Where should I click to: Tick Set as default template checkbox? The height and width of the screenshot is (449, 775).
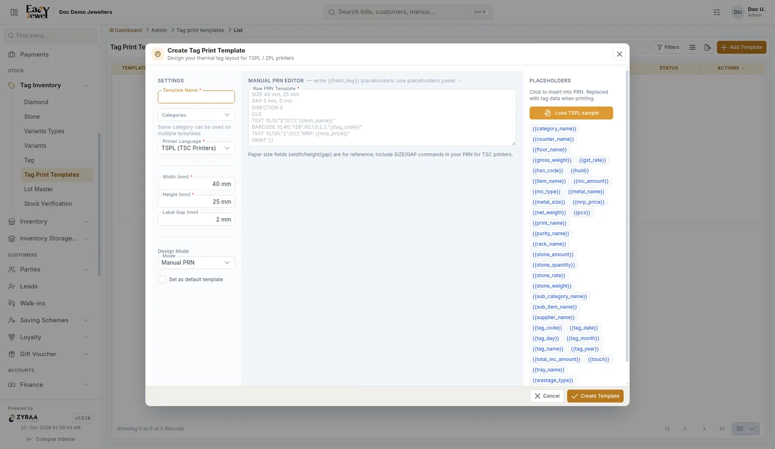tap(162, 280)
